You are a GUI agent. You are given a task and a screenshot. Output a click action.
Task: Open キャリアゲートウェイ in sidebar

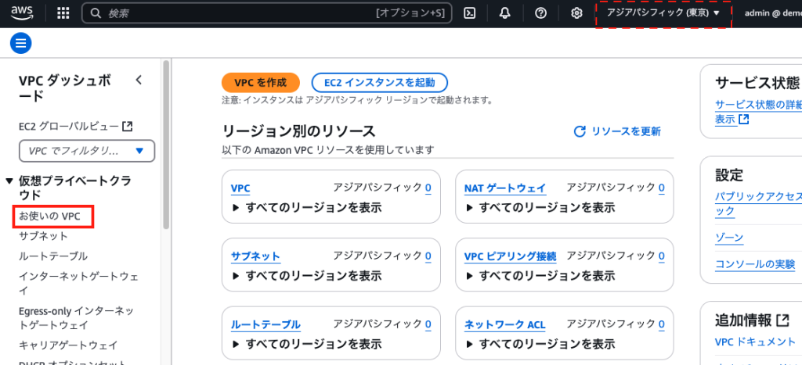pyautogui.click(x=68, y=345)
